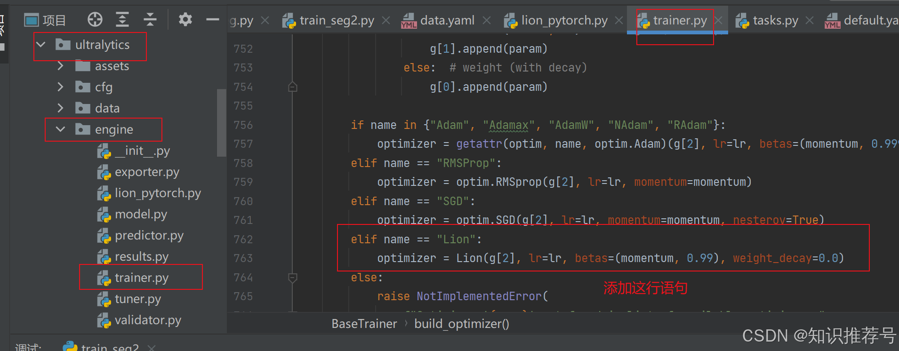Viewport: 899px width, 351px height.
Task: Click the project tree scrollbar
Action: tap(221, 123)
